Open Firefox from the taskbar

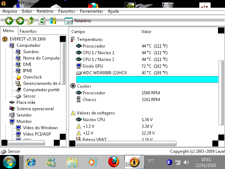point(114,162)
